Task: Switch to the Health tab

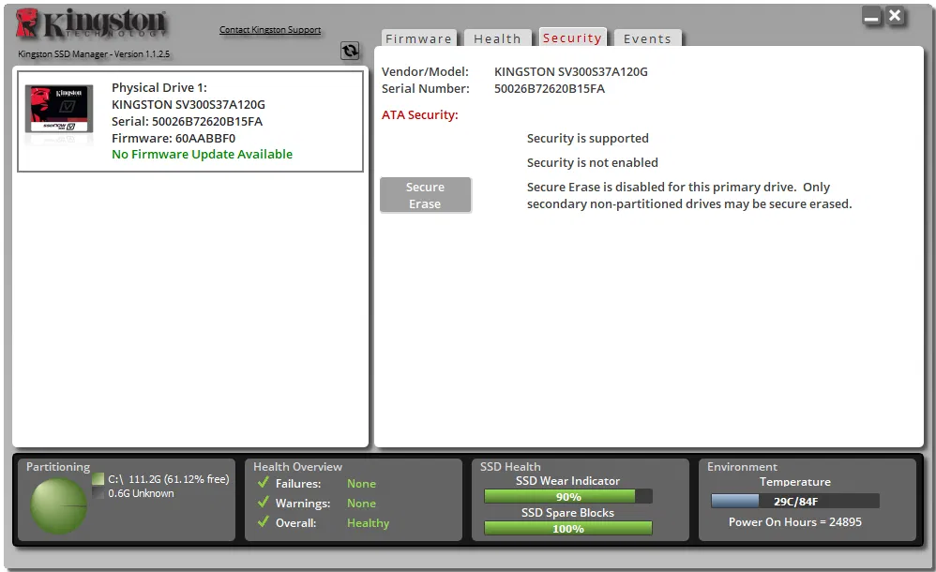Action: 497,38
